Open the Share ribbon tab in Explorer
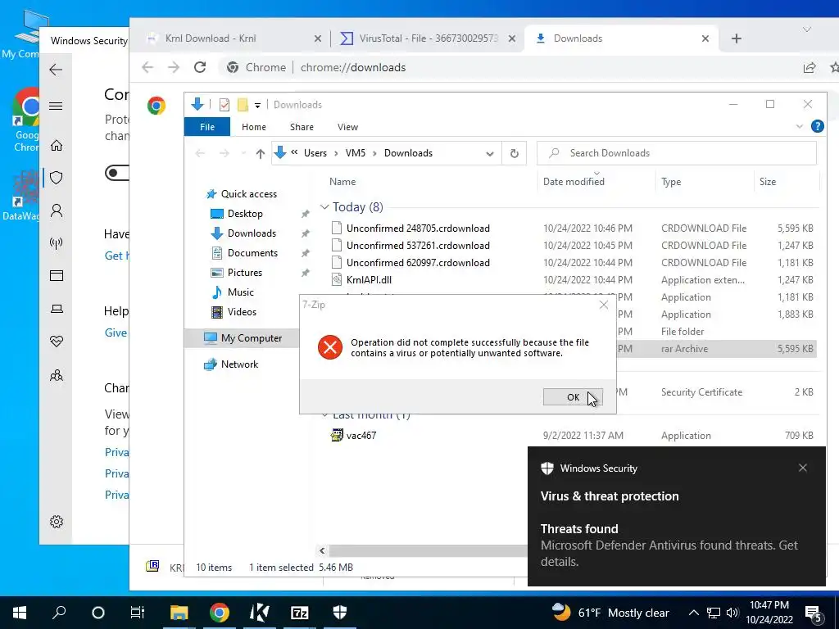This screenshot has width=839, height=629. pyautogui.click(x=302, y=127)
